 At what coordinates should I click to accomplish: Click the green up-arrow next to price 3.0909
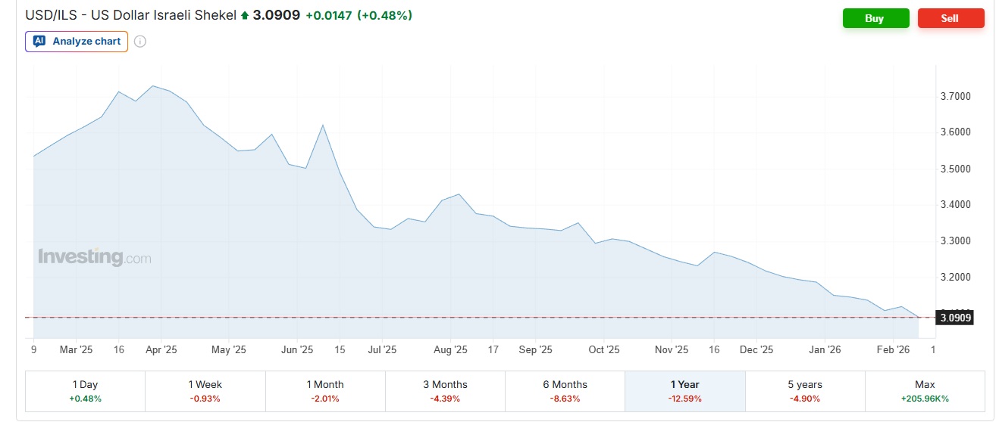click(x=244, y=15)
